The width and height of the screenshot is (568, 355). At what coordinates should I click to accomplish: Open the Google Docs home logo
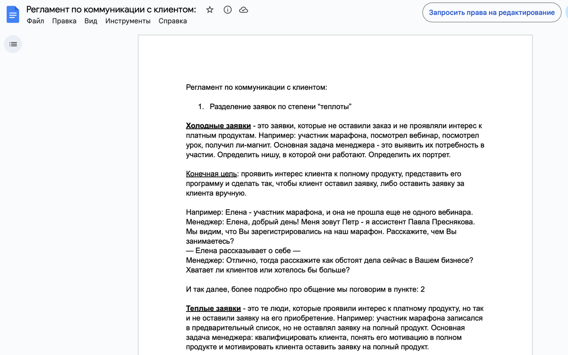13,15
